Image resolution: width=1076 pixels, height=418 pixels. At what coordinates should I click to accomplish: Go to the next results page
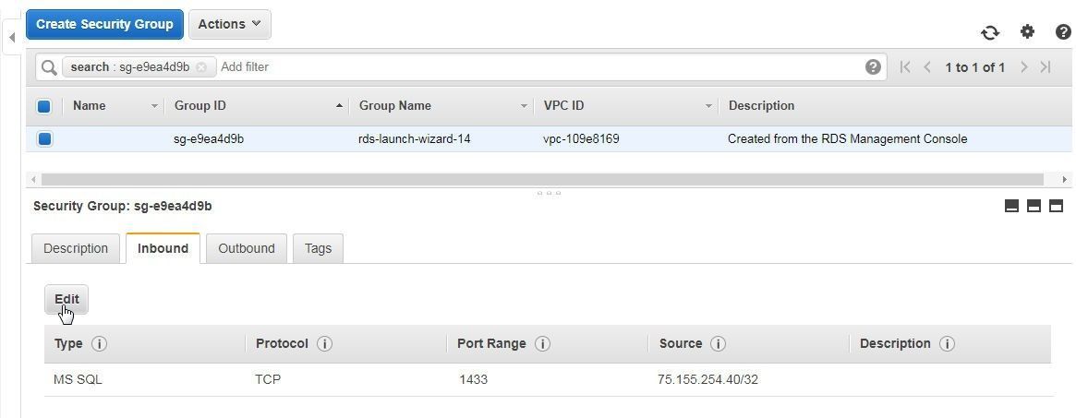point(1024,67)
